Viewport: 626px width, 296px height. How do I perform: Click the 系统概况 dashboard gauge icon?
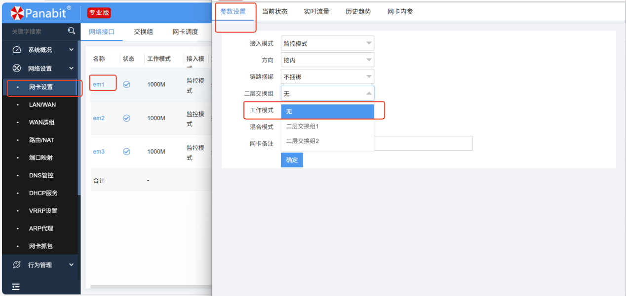click(17, 50)
